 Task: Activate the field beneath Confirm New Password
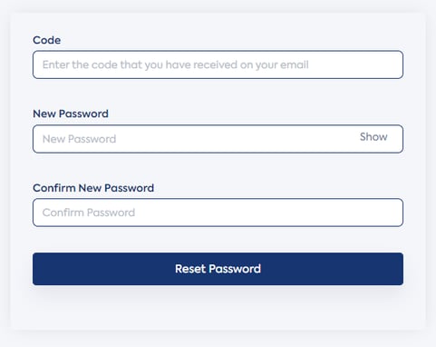tap(218, 213)
